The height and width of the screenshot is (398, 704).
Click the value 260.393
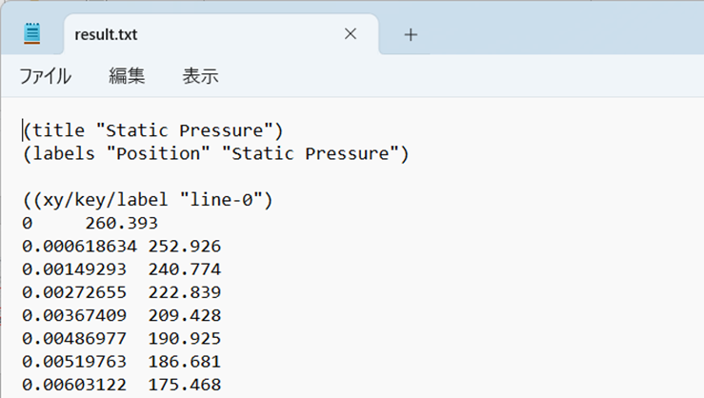(x=122, y=223)
